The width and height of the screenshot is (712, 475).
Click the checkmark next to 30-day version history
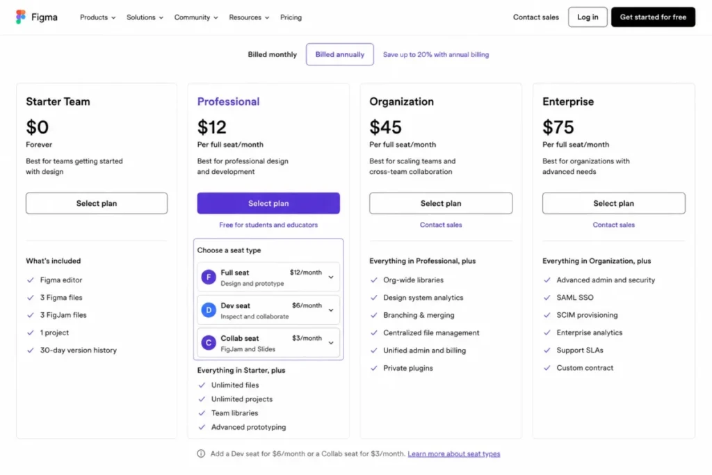point(31,351)
